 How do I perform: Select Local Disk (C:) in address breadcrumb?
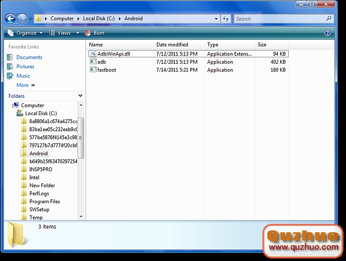pos(99,18)
